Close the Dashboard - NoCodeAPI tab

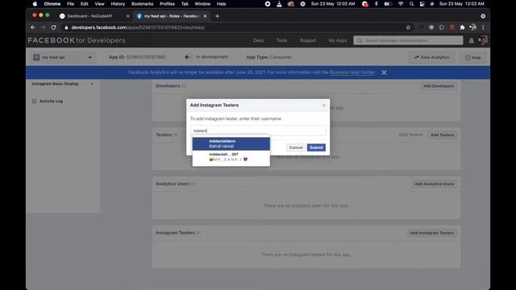point(128,16)
